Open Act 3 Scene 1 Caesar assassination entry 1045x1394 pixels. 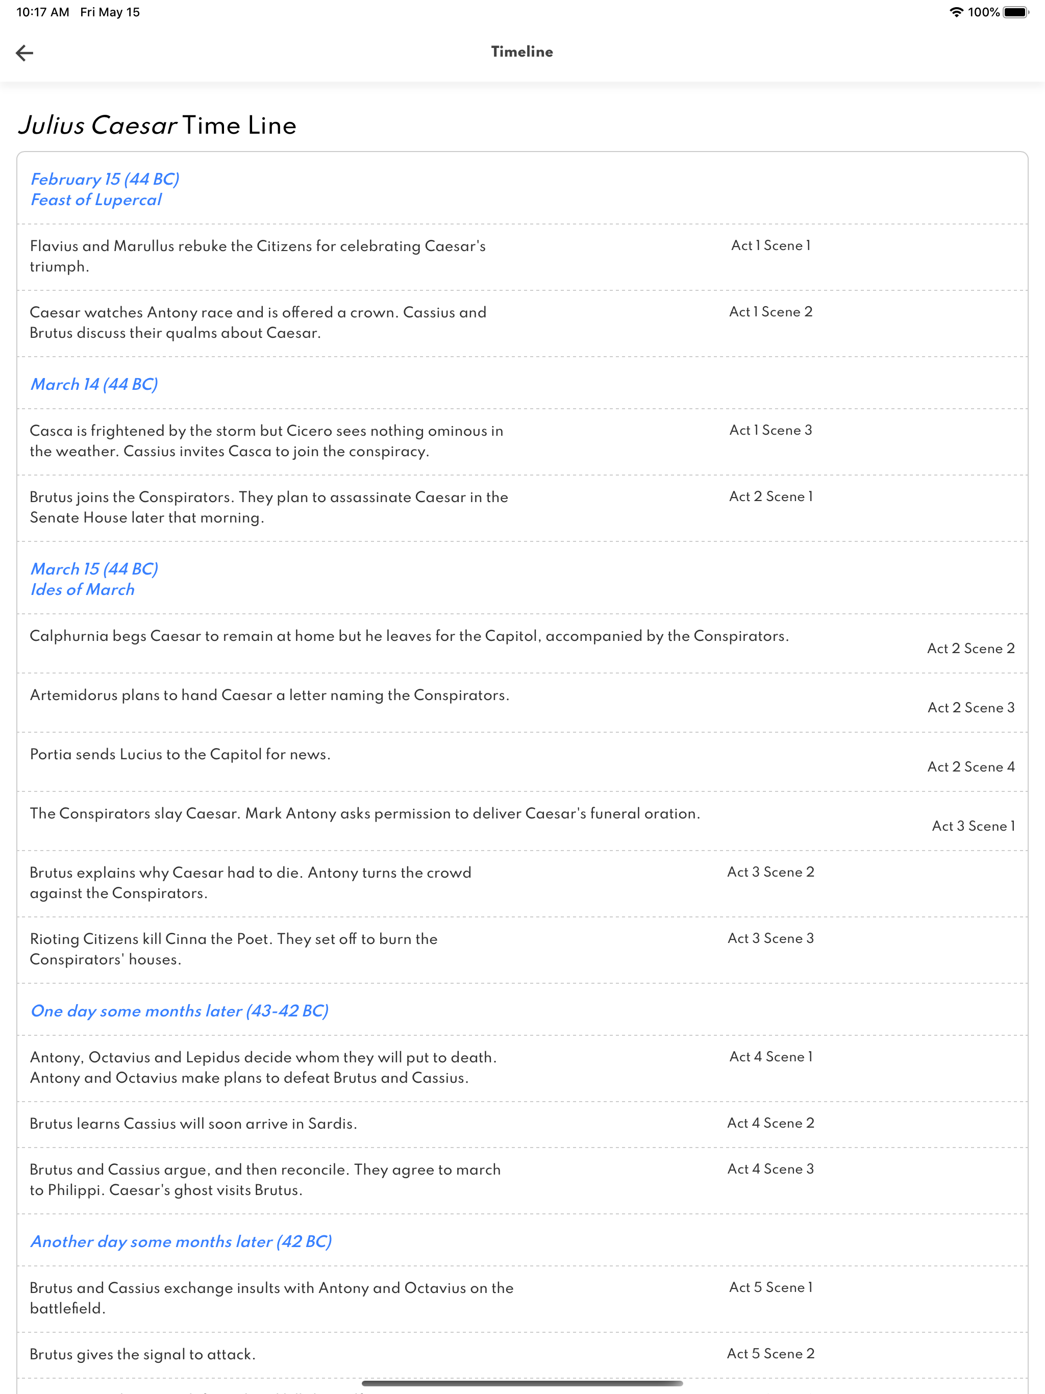point(364,813)
